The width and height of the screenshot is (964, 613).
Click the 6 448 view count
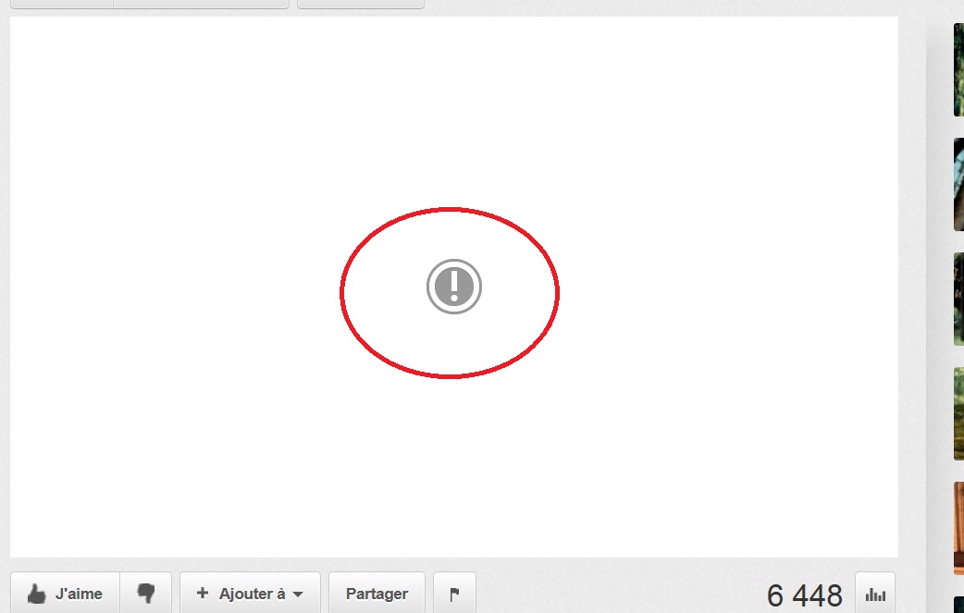(x=804, y=595)
